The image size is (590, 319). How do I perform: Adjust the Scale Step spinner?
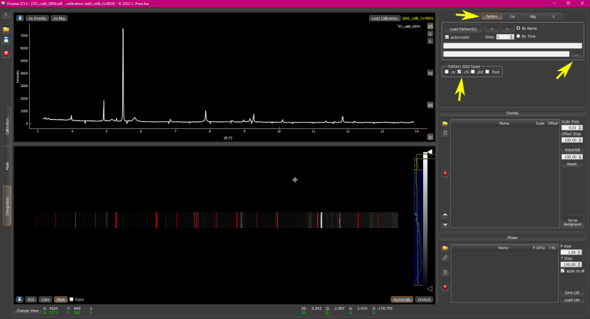572,128
